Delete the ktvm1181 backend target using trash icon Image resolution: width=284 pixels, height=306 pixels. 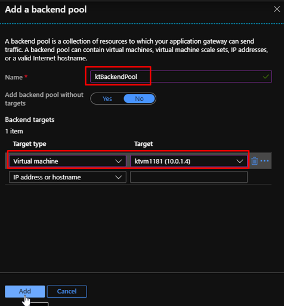[x=254, y=161]
